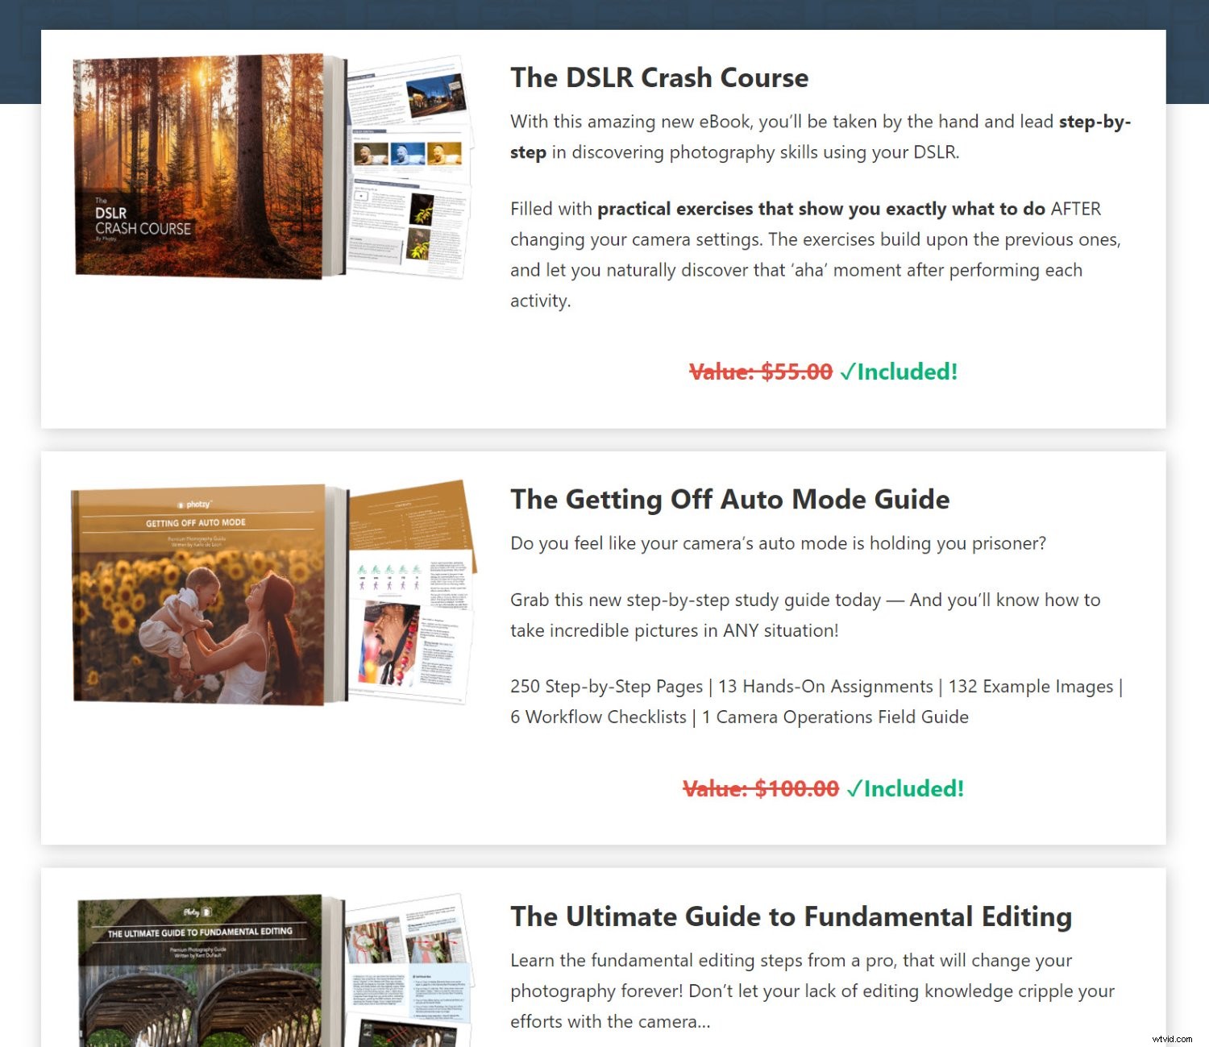Select "The Getting Off Auto Mode Guide" heading

pyautogui.click(x=729, y=500)
